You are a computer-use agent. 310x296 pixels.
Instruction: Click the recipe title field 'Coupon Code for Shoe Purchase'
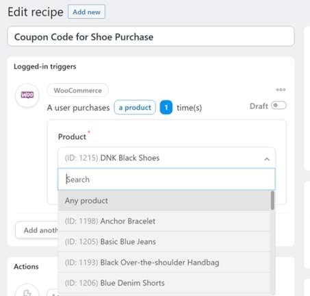point(151,37)
